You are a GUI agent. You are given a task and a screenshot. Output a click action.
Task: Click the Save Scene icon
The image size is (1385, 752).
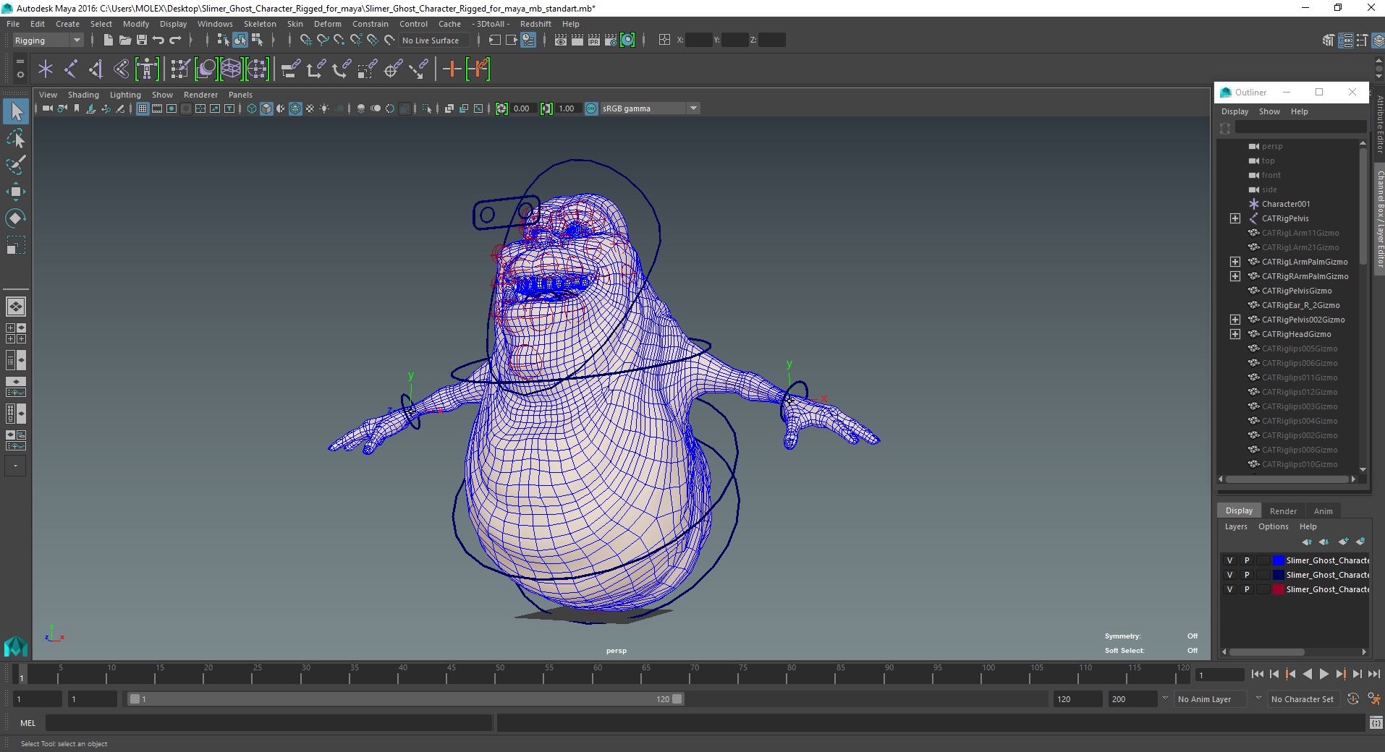coord(142,40)
